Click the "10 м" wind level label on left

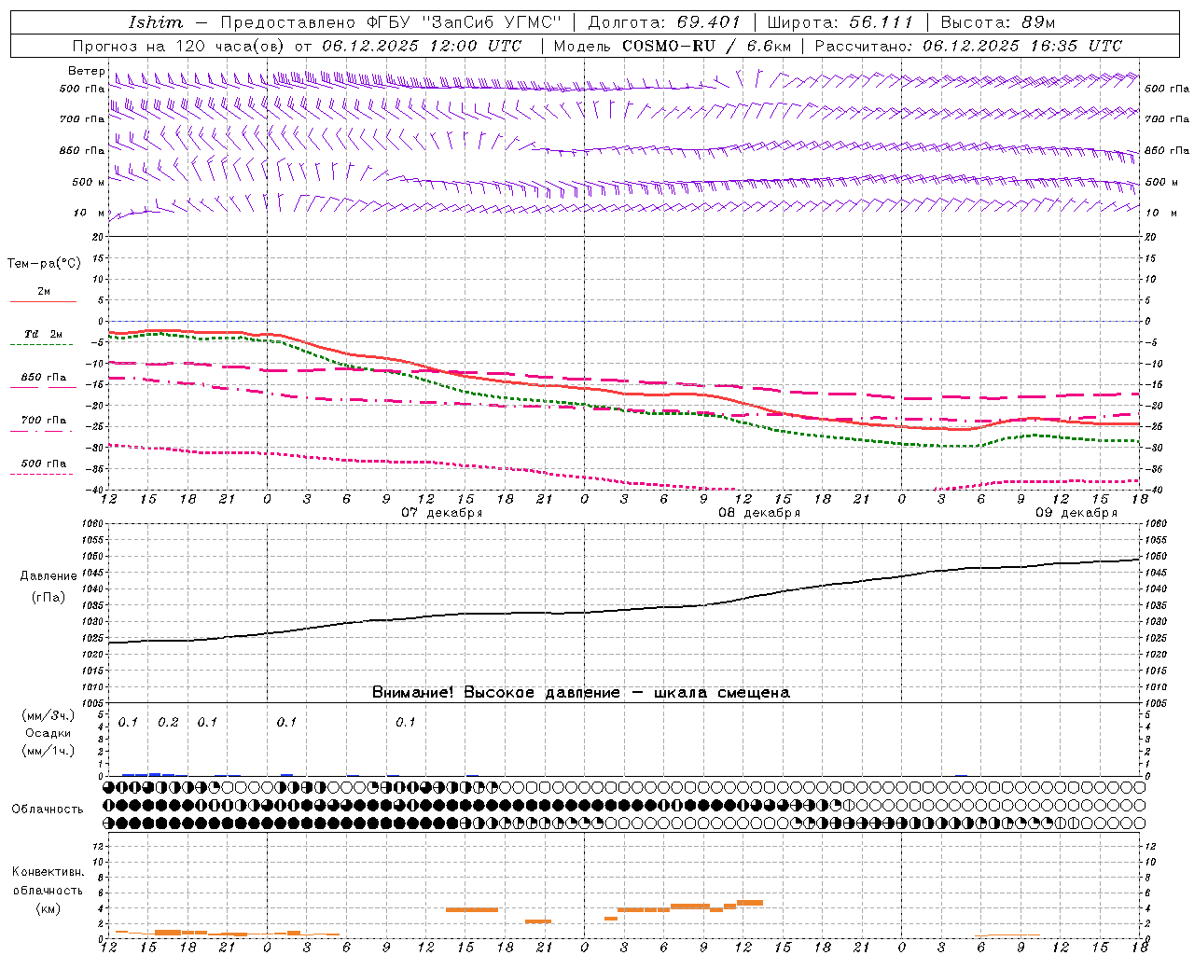[90, 213]
